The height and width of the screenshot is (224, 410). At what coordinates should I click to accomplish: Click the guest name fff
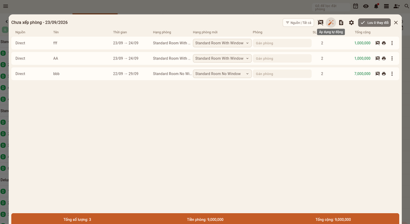pos(55,43)
